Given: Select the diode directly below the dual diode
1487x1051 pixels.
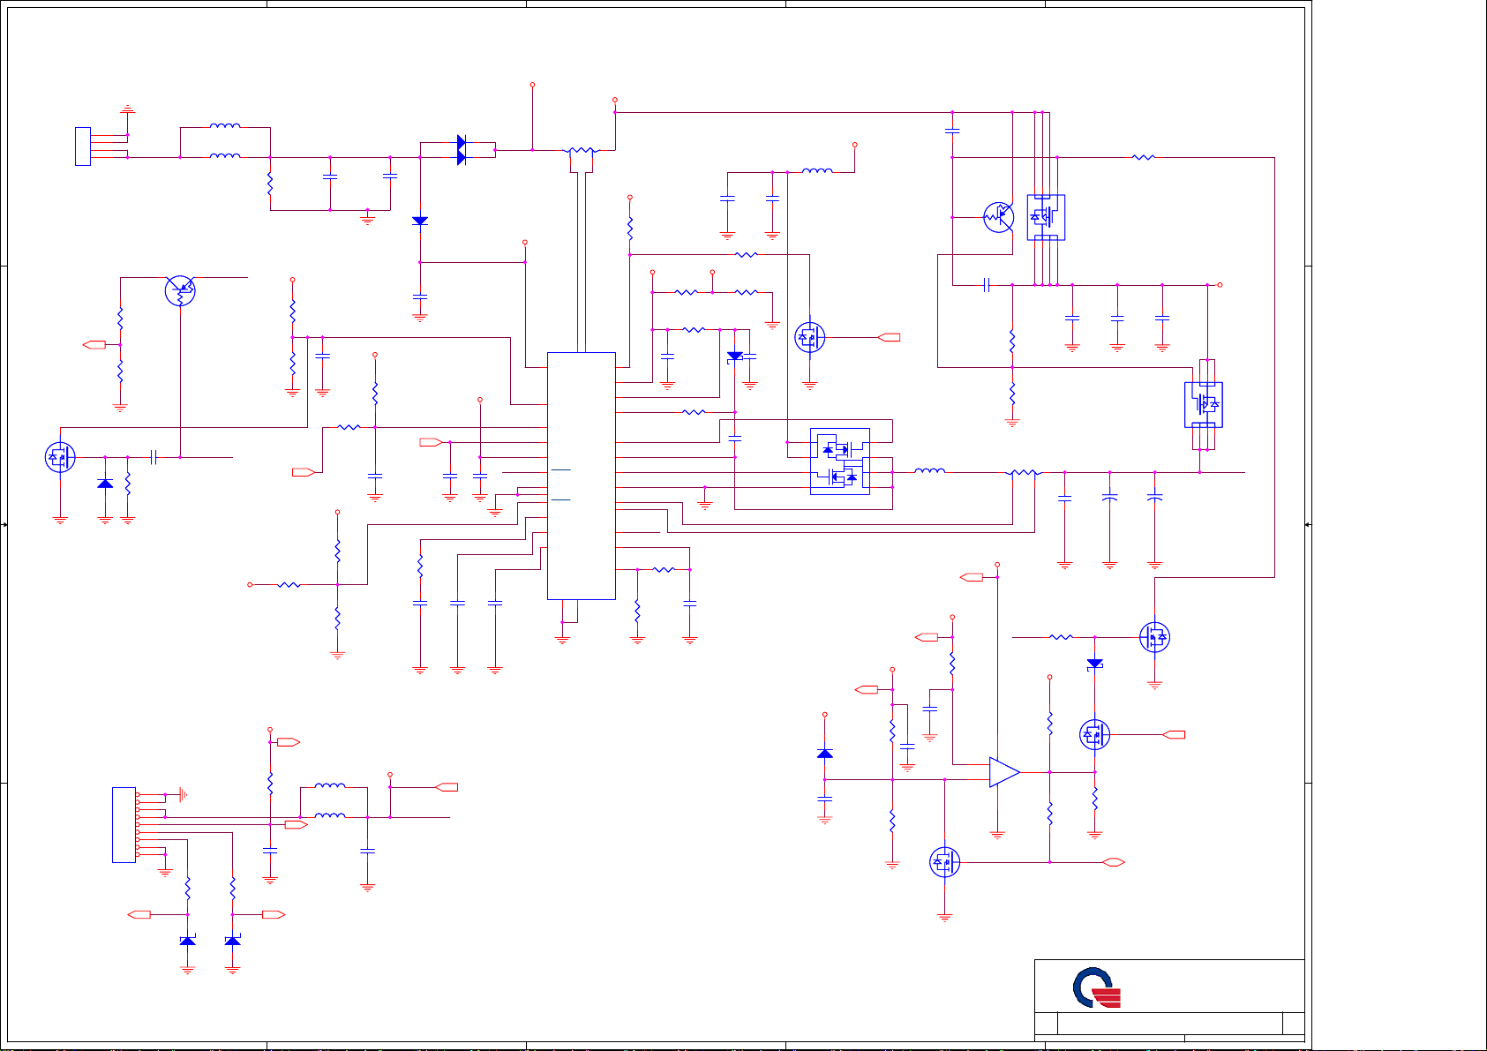Looking at the screenshot, I should [420, 221].
